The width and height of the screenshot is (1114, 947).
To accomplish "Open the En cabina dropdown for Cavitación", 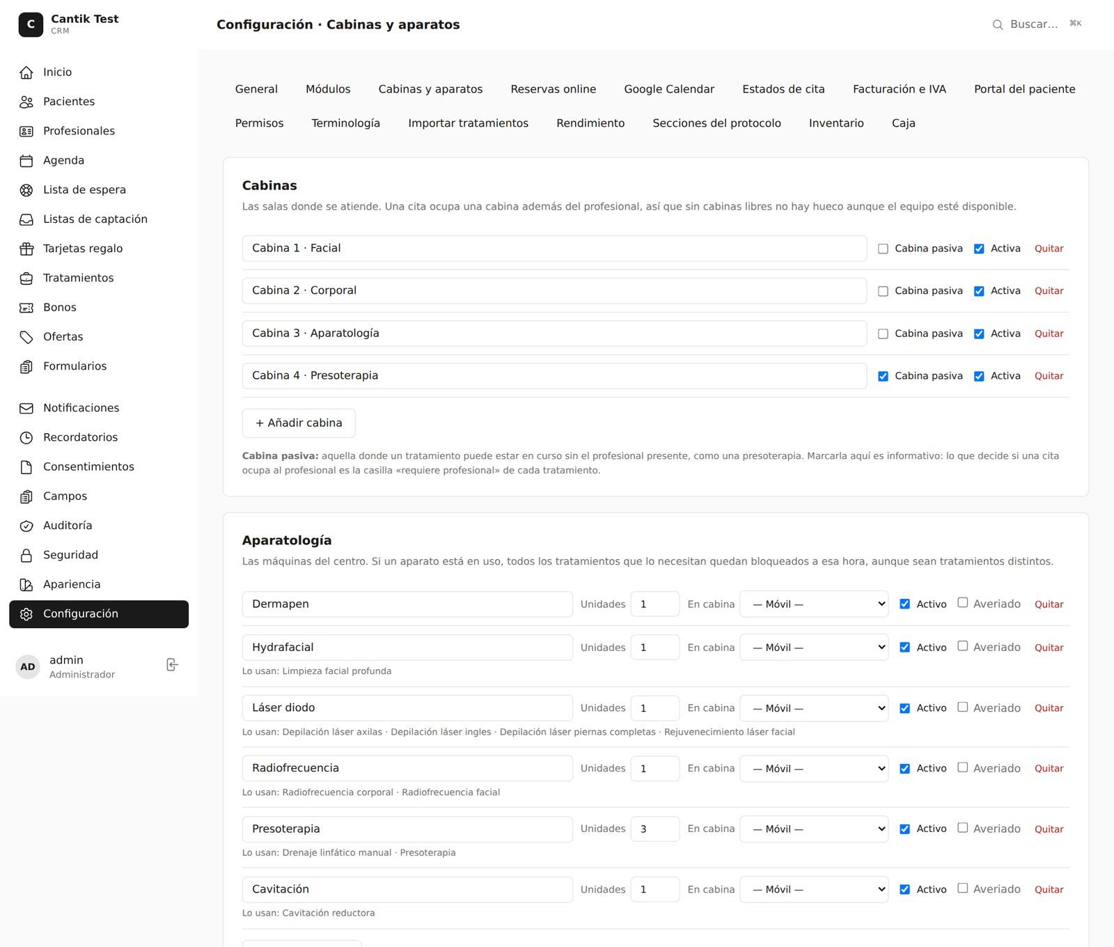I will (814, 889).
